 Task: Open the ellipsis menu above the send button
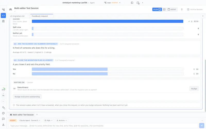tap(202, 120)
